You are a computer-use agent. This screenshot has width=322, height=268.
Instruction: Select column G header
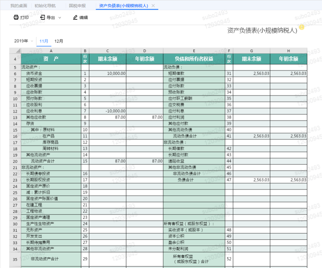coord(252,51)
